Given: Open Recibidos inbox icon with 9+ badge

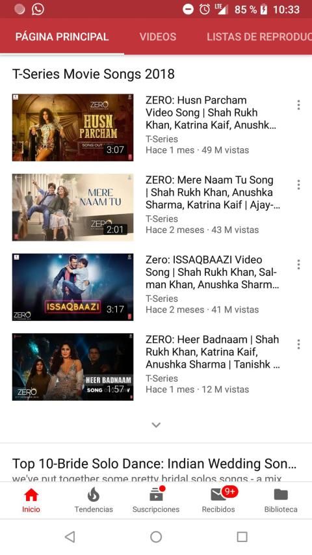Looking at the screenshot, I should point(218,494).
